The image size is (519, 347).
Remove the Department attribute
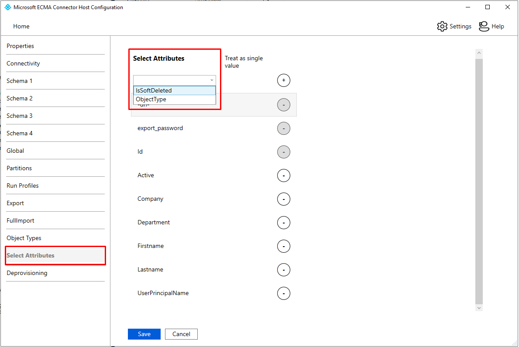[x=284, y=223]
